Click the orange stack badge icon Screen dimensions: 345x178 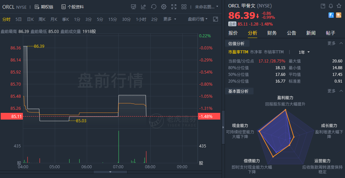click(x=338, y=15)
